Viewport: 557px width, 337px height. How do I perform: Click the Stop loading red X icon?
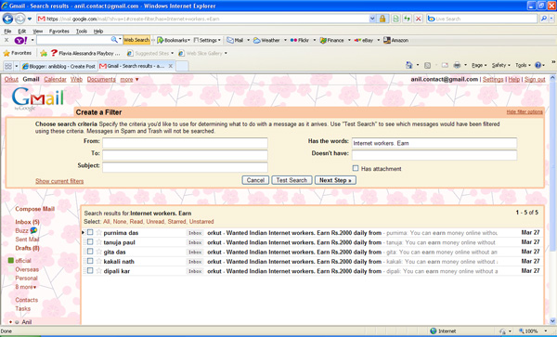click(419, 19)
